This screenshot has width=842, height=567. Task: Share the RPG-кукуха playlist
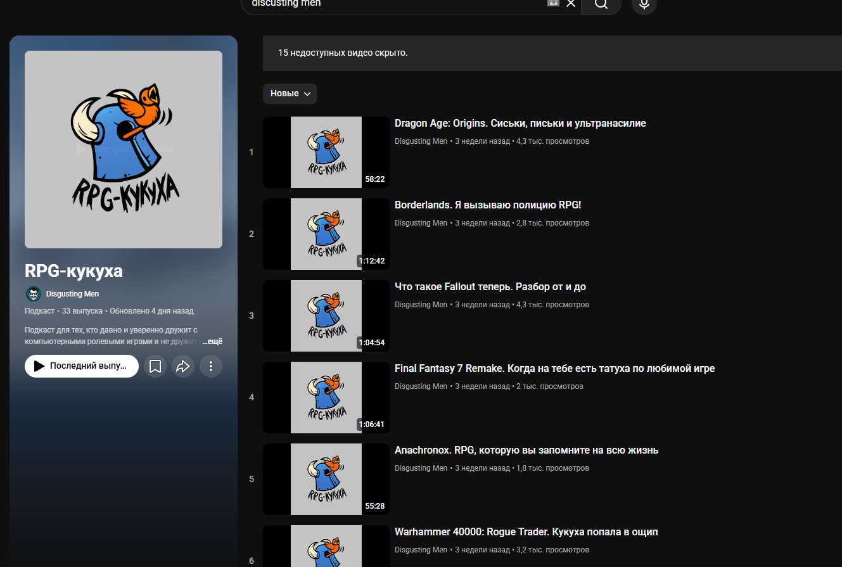click(183, 366)
